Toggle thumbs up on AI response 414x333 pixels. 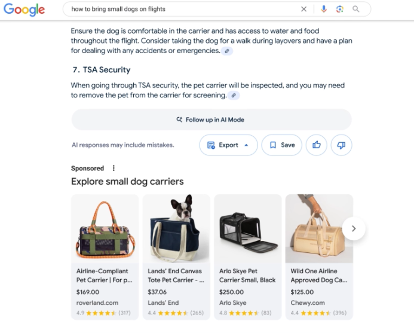tap(315, 145)
